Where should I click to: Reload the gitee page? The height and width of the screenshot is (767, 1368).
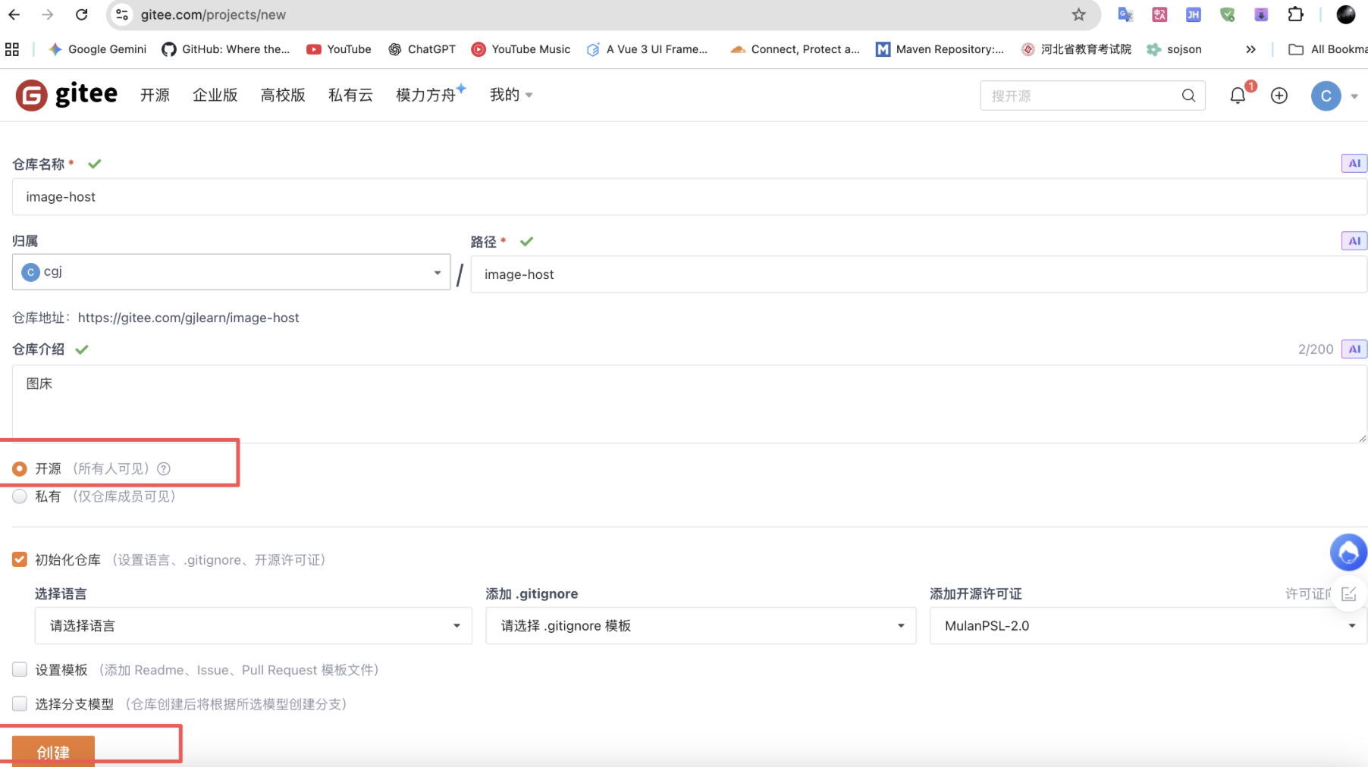click(82, 14)
